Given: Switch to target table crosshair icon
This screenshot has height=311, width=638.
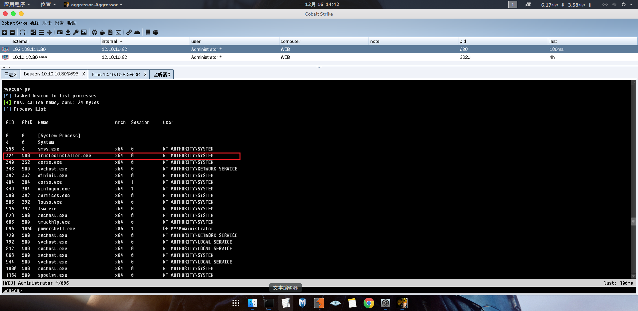Looking at the screenshot, I should click(x=49, y=32).
